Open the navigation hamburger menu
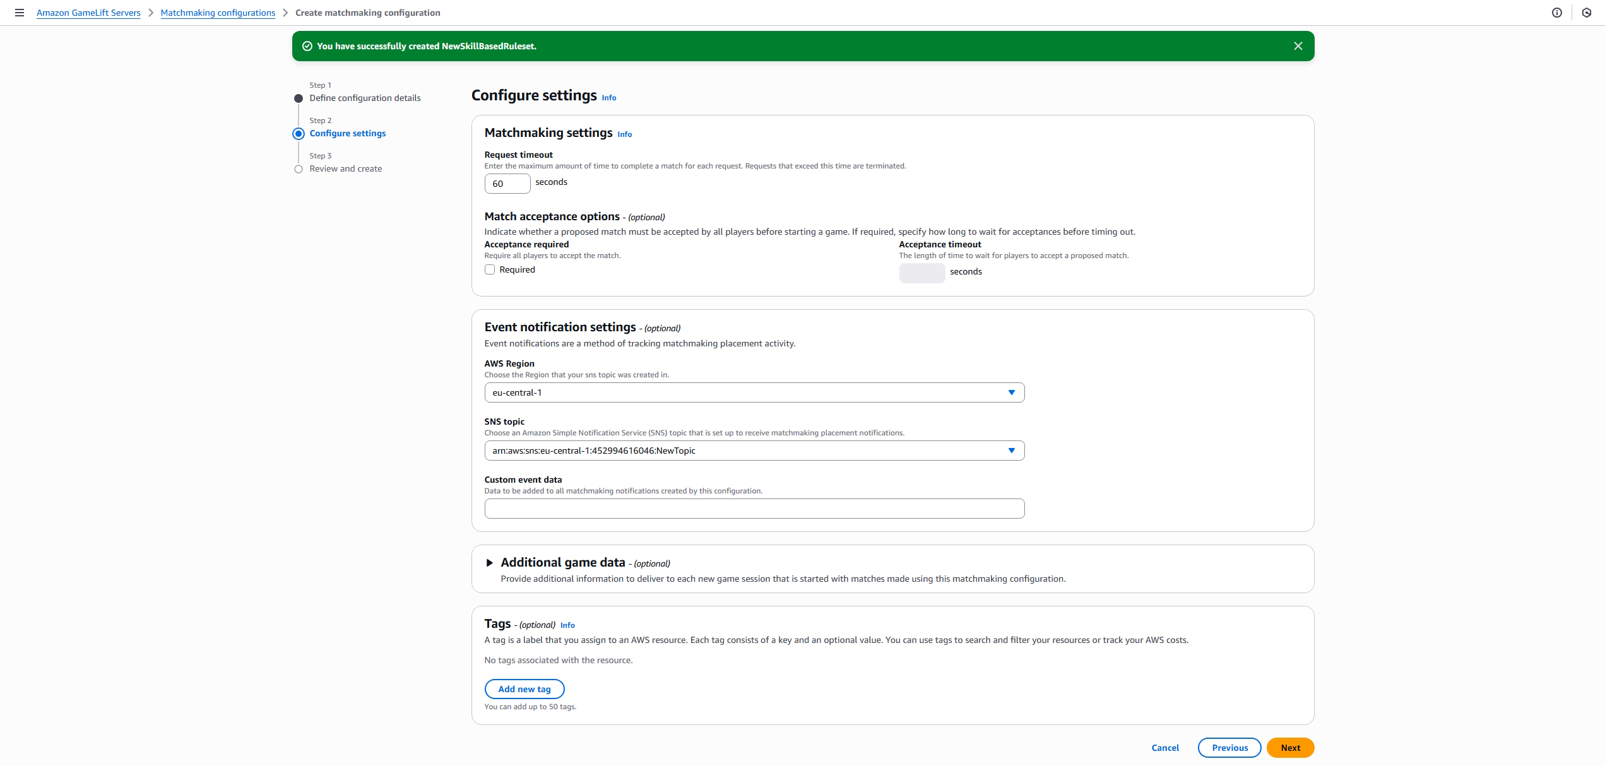This screenshot has width=1605, height=766. click(x=20, y=13)
